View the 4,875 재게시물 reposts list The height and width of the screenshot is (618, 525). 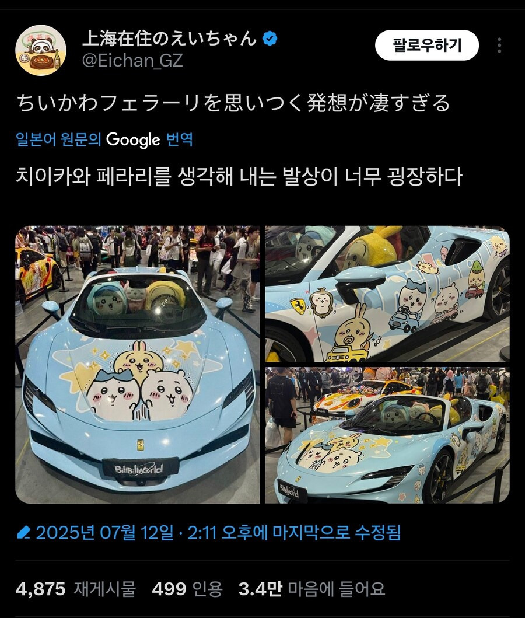click(76, 589)
